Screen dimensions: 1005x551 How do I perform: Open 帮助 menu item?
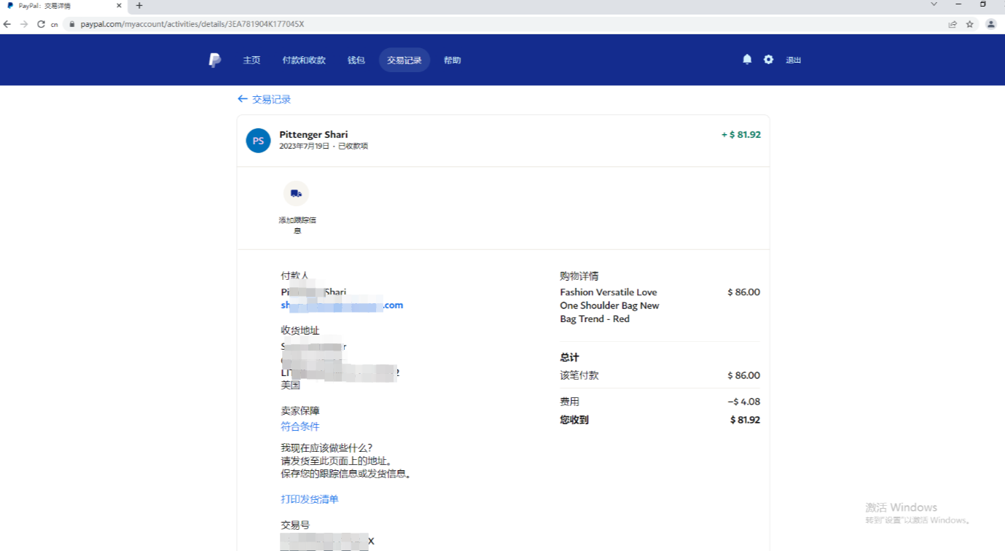pyautogui.click(x=452, y=60)
